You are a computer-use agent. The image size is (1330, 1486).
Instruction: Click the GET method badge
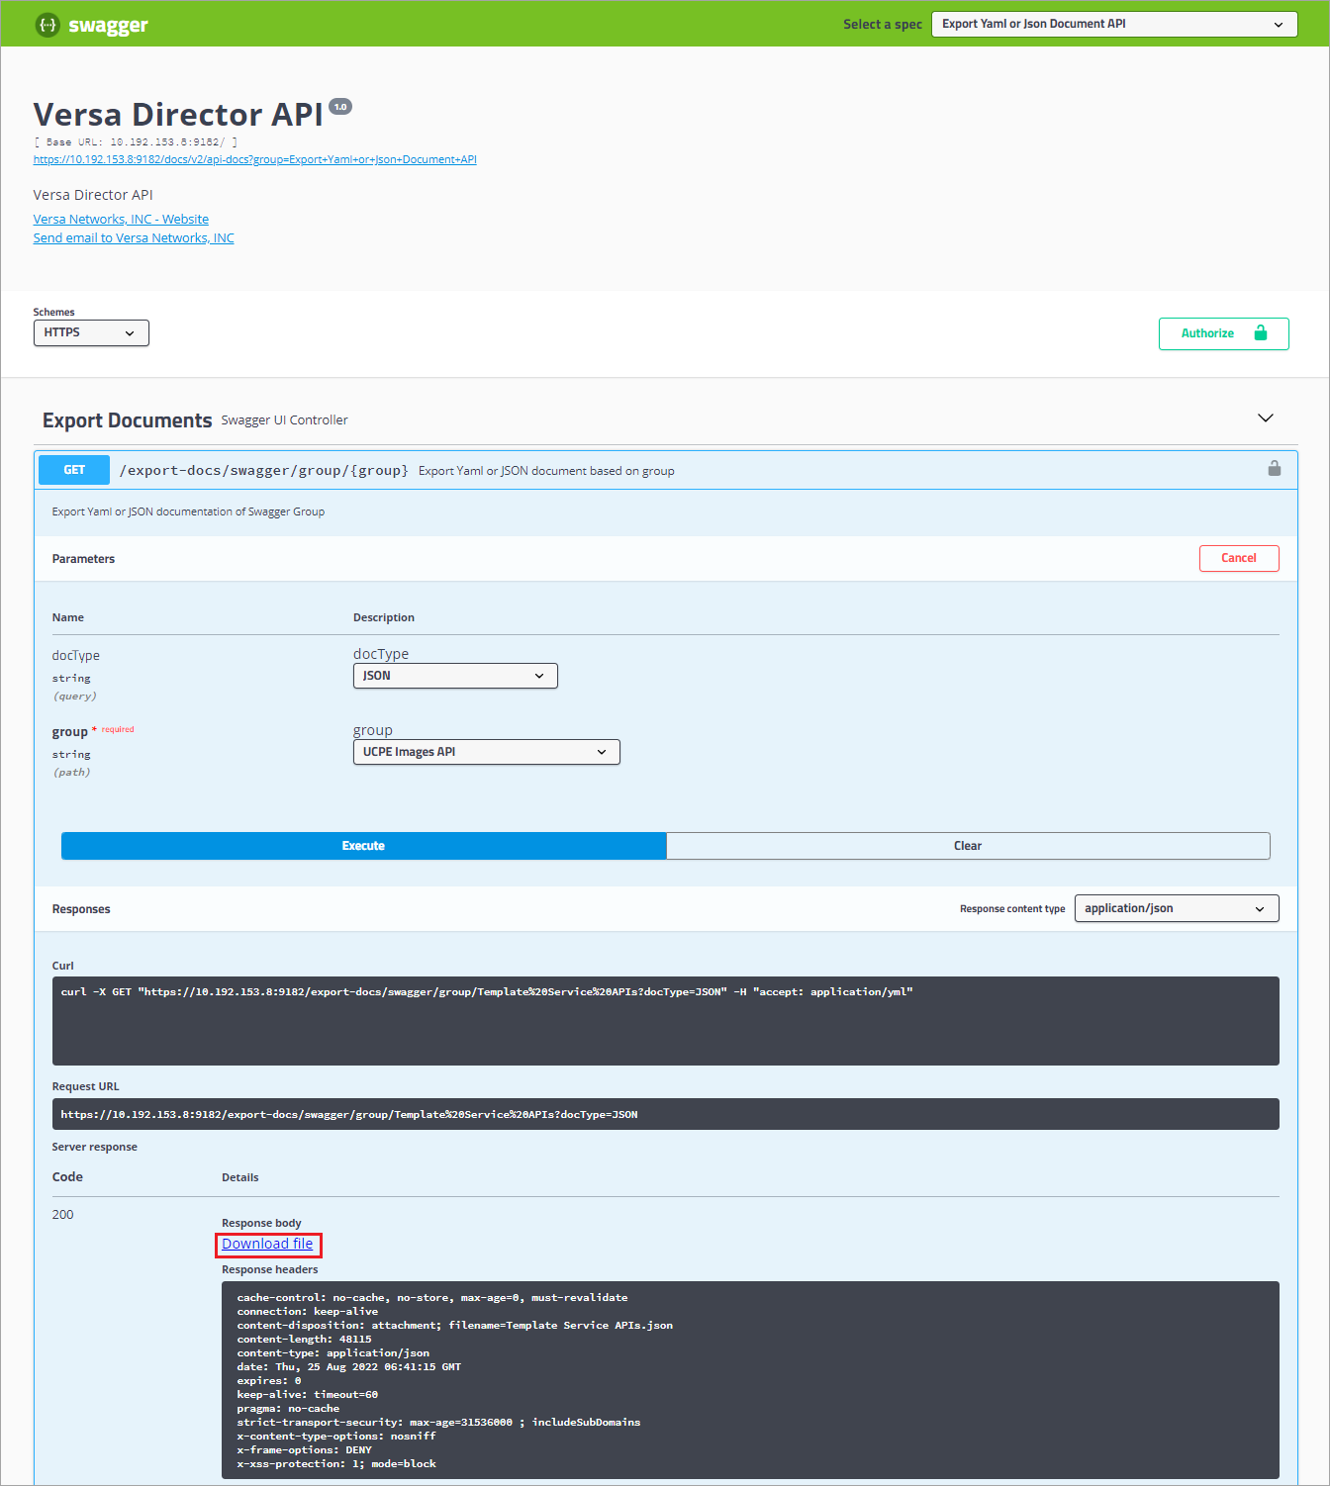(x=74, y=470)
